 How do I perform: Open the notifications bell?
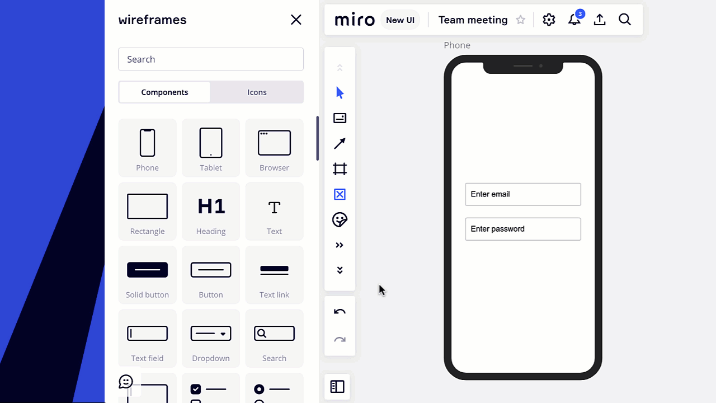[574, 20]
